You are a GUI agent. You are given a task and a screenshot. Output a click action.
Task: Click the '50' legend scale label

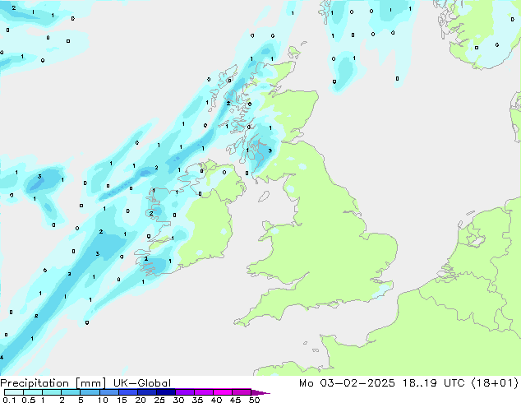point(254,400)
